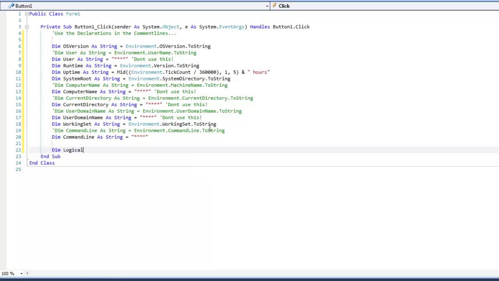This screenshot has width=499, height=281.
Task: Click 'End Sub' on line 23
Action: [x=50, y=157]
